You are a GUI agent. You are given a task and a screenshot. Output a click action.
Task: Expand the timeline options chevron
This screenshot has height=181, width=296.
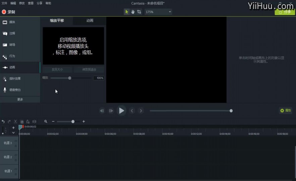[x=13, y=133]
